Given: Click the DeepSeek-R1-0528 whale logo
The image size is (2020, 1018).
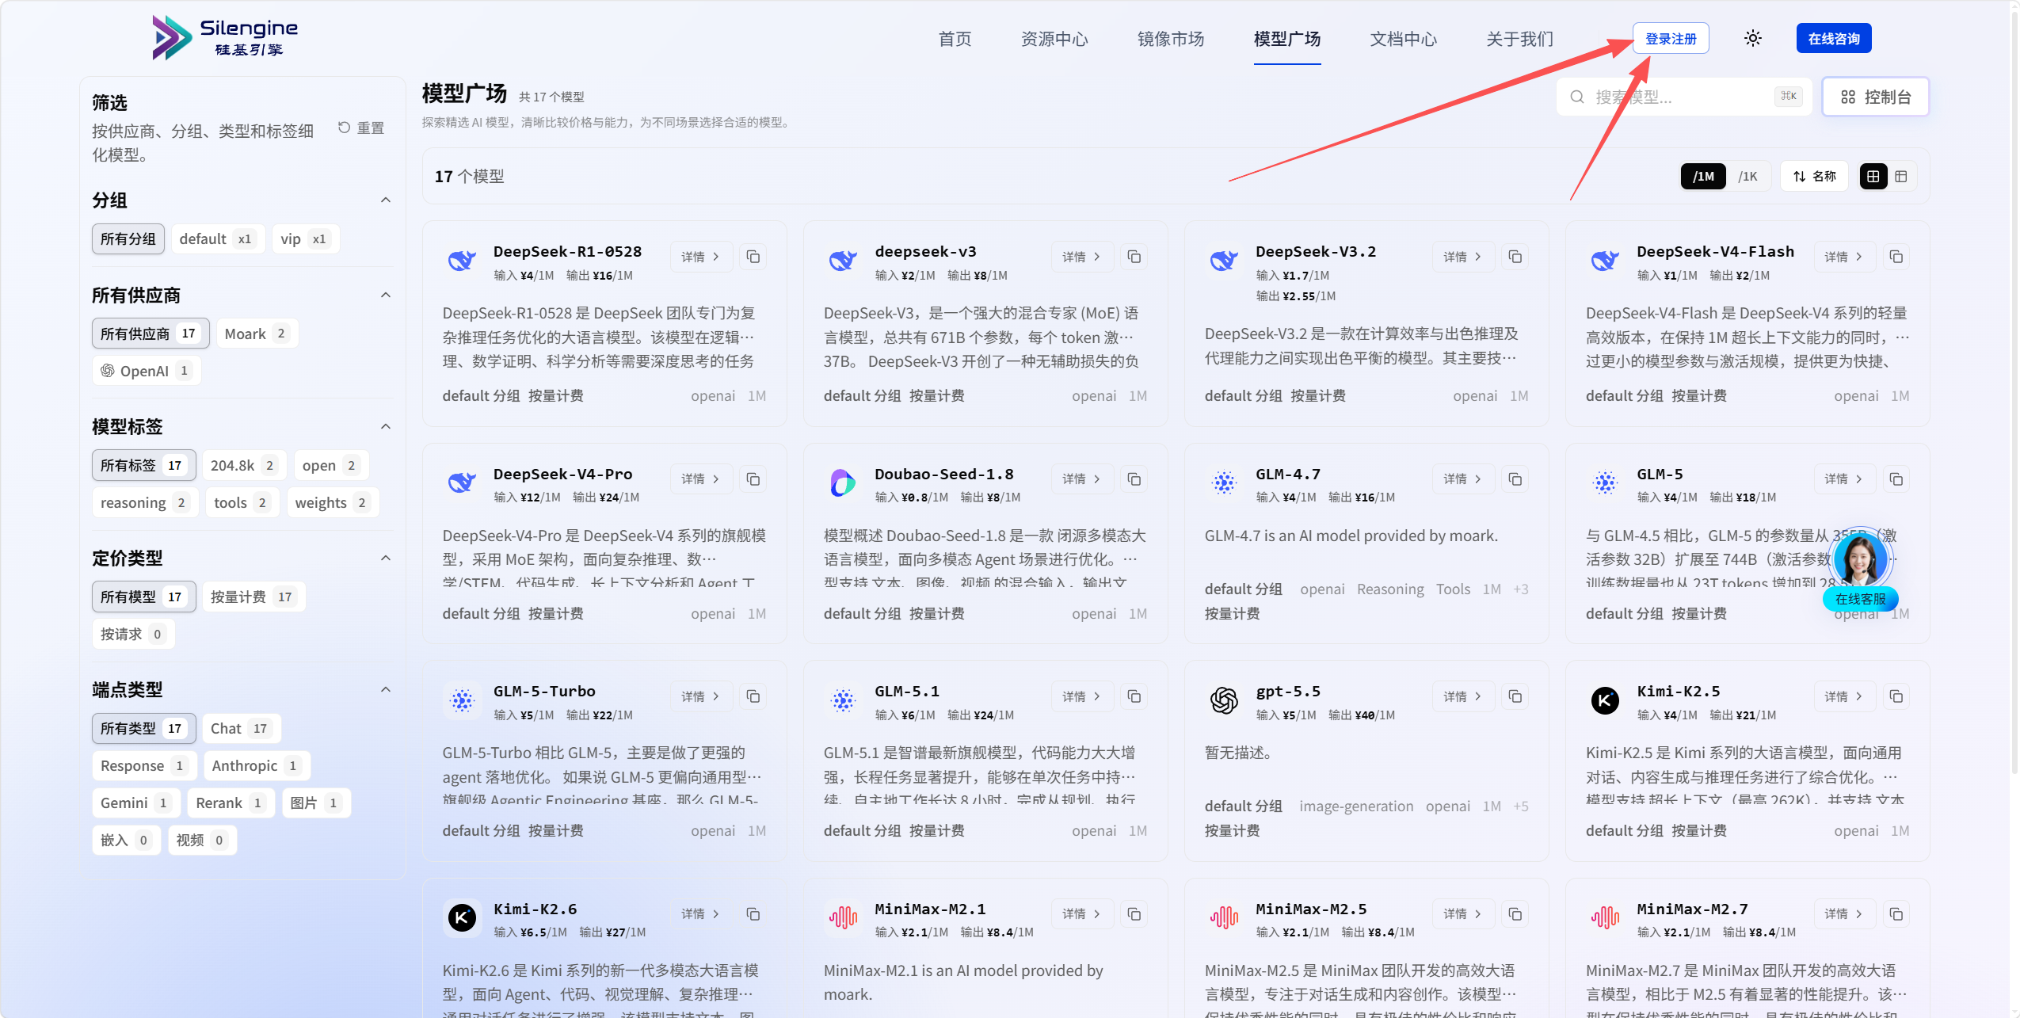Looking at the screenshot, I should click(x=462, y=260).
